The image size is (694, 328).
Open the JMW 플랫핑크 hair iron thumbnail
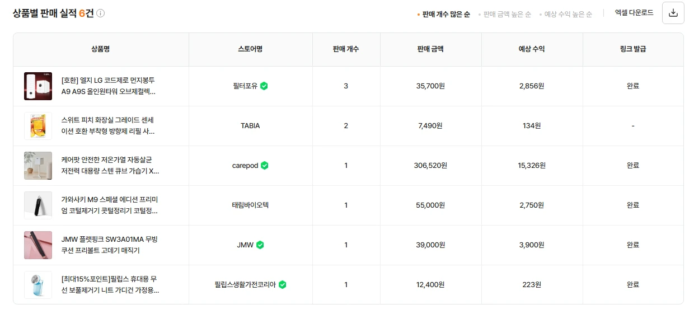[x=38, y=245]
